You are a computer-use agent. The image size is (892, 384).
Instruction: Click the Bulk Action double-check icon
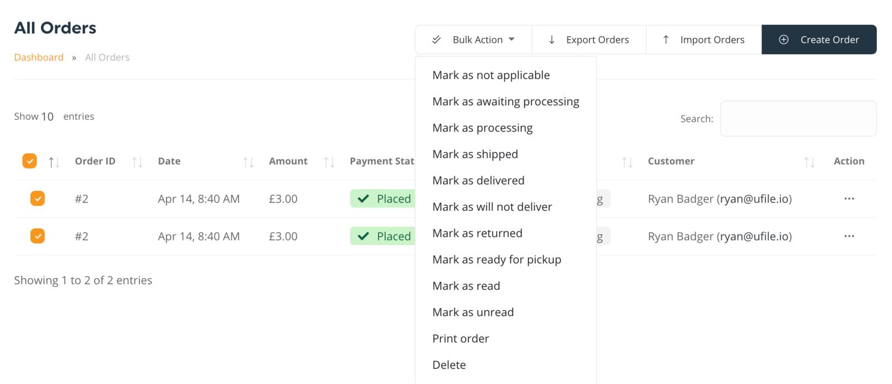pyautogui.click(x=437, y=40)
